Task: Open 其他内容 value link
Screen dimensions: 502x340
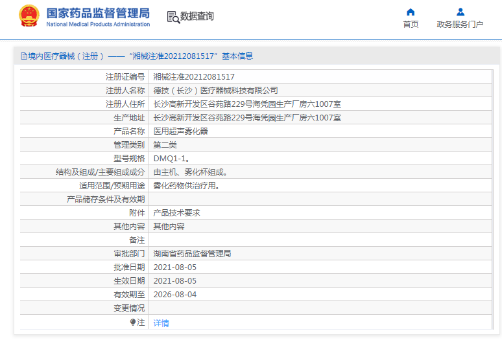Action: (169, 227)
